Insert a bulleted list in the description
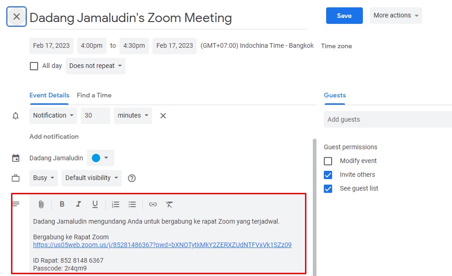452x276 pixels. pyautogui.click(x=132, y=204)
